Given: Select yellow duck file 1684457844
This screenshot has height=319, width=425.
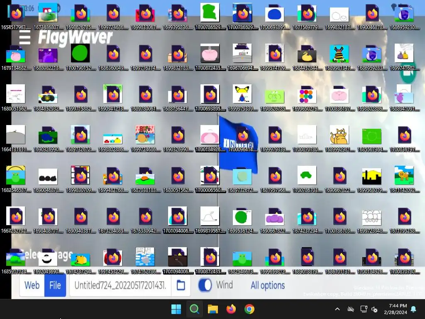Looking at the screenshot, I should 307,57.
